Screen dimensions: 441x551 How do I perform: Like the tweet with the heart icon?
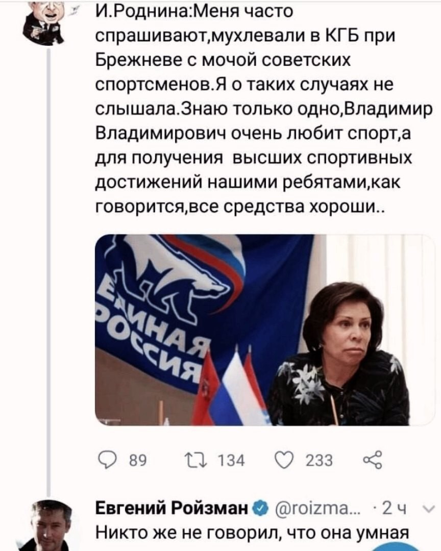click(x=283, y=462)
